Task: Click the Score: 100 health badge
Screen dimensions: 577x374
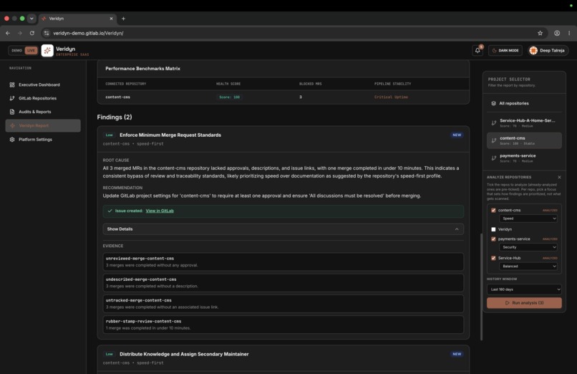Action: (229, 97)
